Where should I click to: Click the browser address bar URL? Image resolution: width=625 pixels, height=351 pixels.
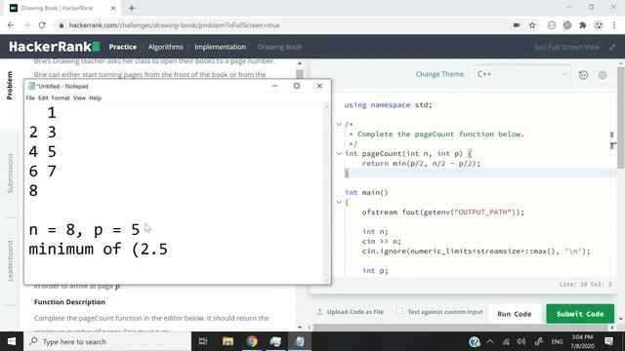coord(174,25)
